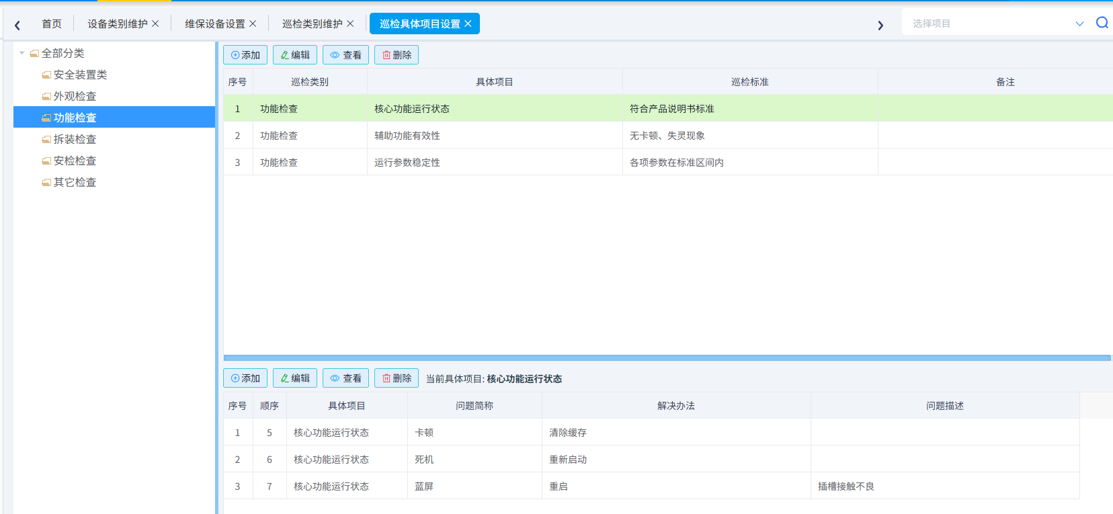Click 删除 in the upper toolbar

pyautogui.click(x=397, y=55)
